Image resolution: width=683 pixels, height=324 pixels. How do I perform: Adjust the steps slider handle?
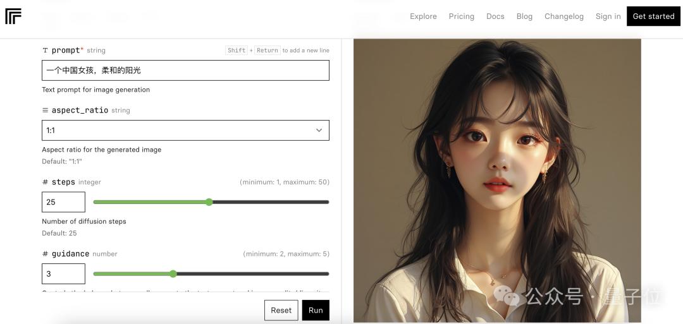[209, 202]
